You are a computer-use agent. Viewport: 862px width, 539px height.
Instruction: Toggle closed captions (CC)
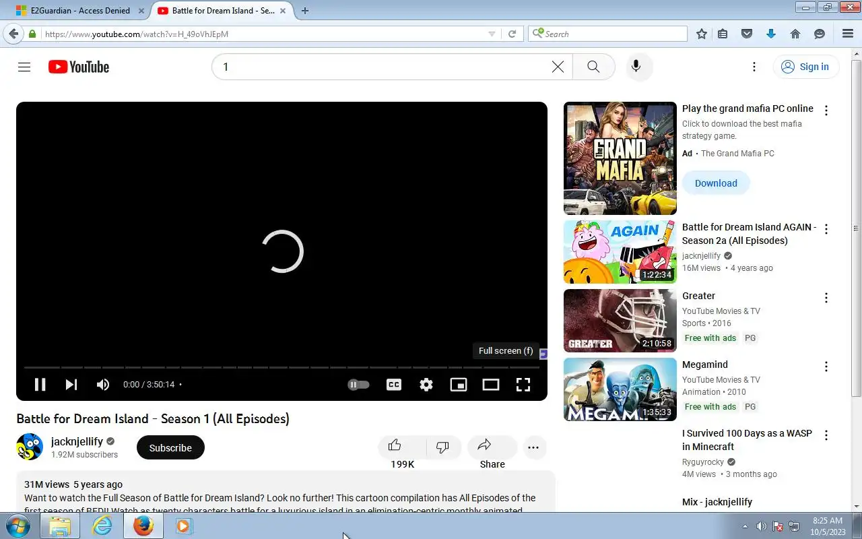click(x=394, y=385)
